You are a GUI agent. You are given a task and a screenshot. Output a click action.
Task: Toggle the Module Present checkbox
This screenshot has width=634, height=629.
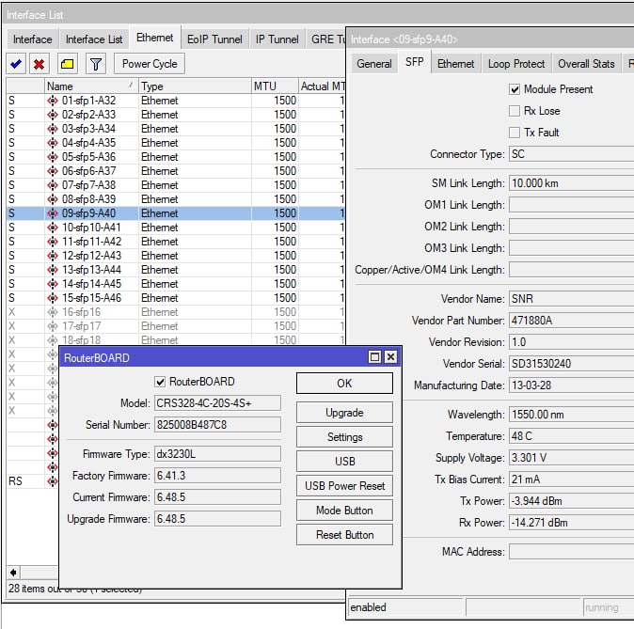pos(515,89)
